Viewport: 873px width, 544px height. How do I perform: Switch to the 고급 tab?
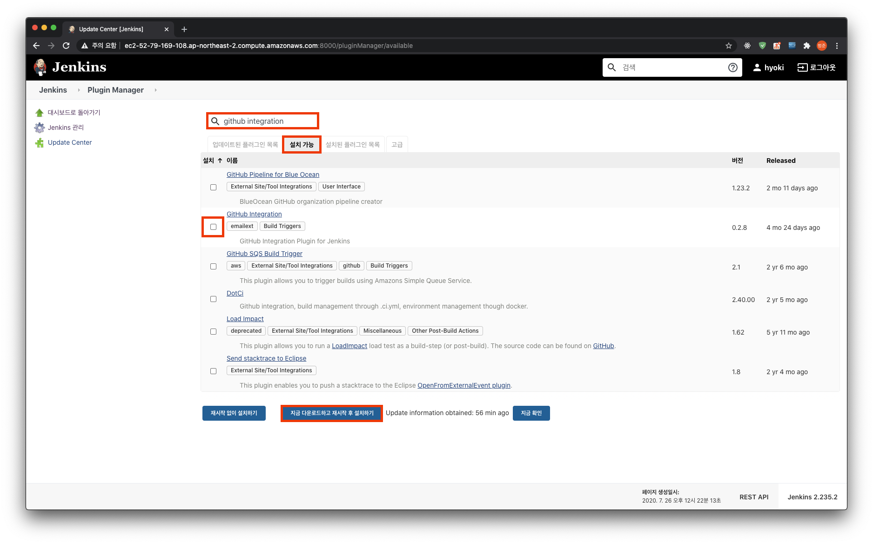(x=397, y=145)
